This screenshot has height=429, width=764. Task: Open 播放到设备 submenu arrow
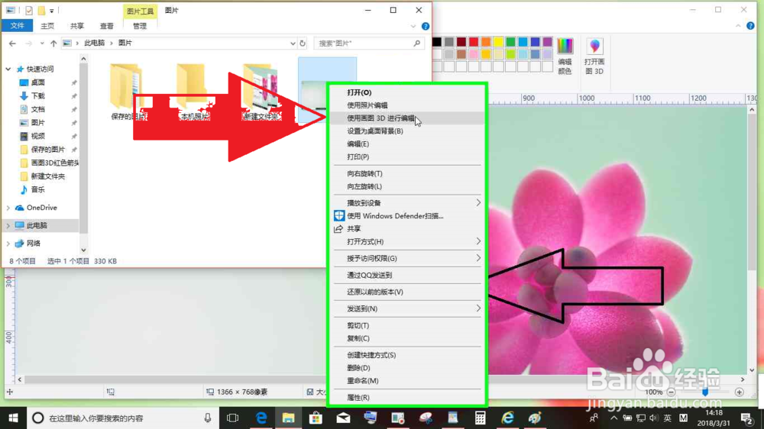pos(478,202)
